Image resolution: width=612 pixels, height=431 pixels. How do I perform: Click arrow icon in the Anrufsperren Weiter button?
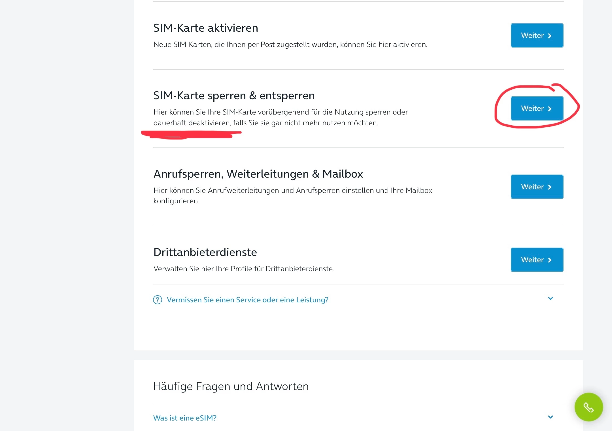[550, 187]
